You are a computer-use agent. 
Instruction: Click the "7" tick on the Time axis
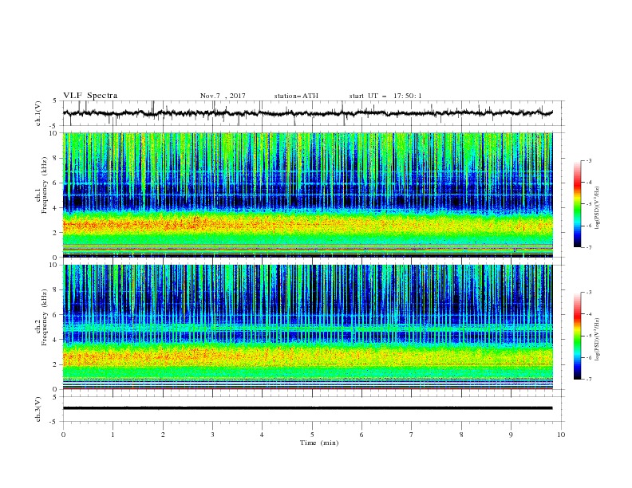[412, 435]
